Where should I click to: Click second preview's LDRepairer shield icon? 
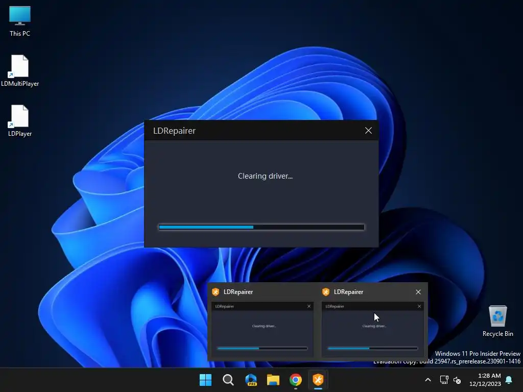click(x=326, y=292)
